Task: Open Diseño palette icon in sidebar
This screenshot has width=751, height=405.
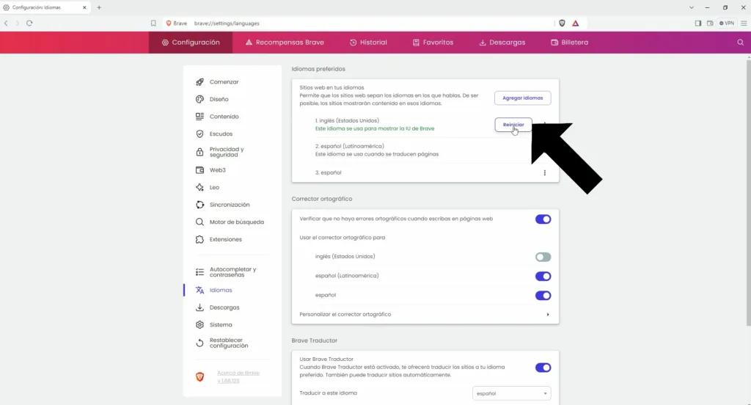Action: 199,99
